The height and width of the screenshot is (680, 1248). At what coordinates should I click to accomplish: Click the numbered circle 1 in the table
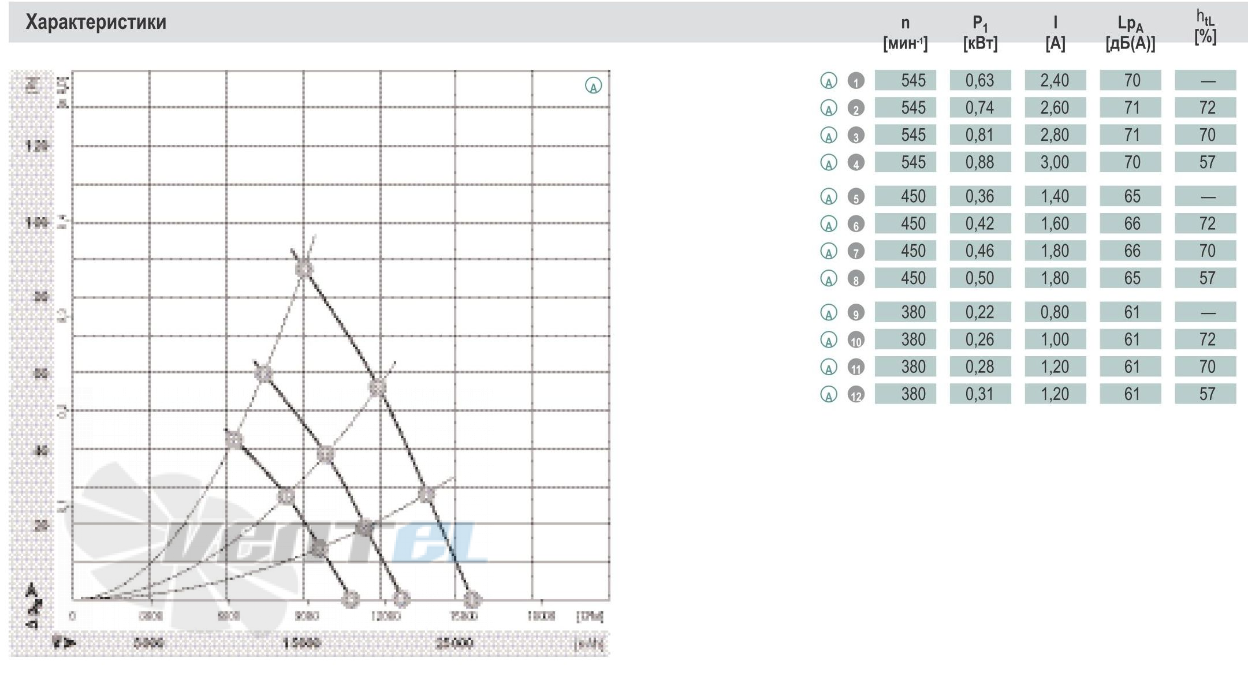[x=856, y=81]
